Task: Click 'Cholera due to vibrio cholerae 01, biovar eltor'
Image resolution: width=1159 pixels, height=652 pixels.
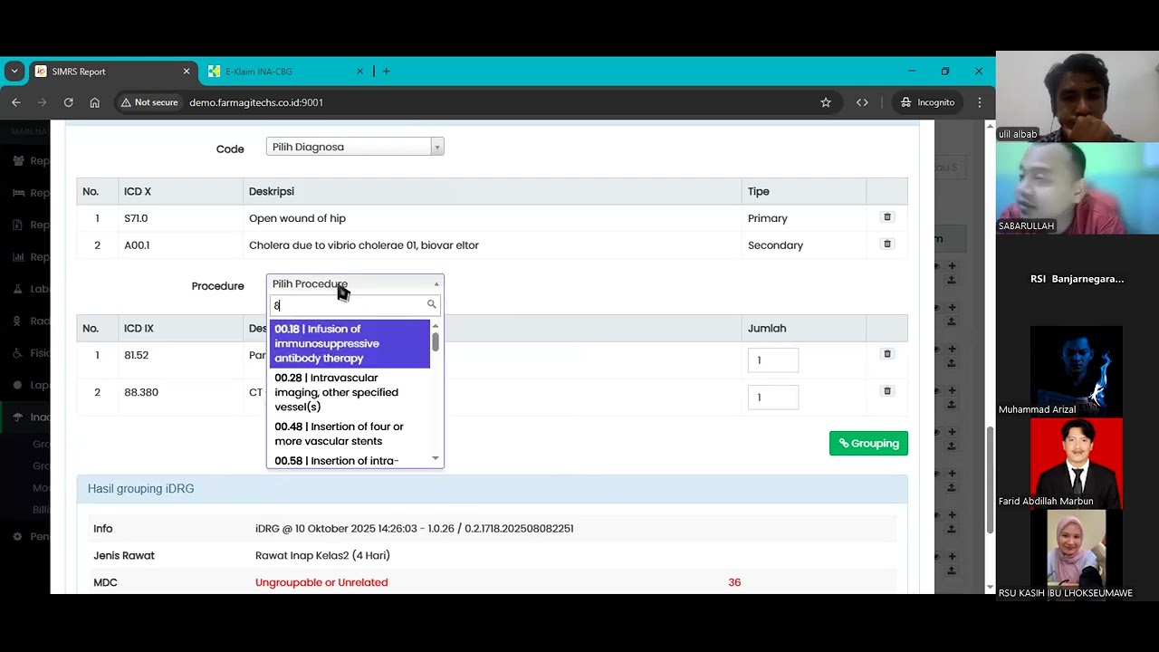Action: tap(364, 244)
